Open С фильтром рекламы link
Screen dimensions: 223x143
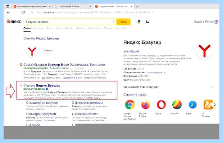click(87, 103)
